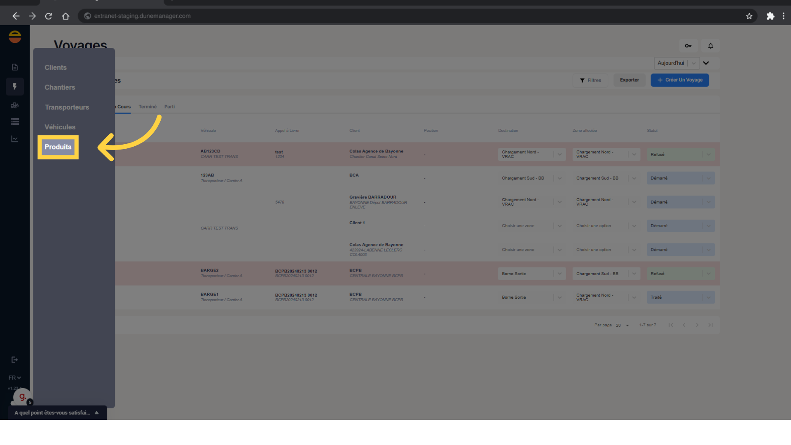Viewport: 791px width, 445px height.
Task: Click the Exporter button
Action: pos(629,80)
